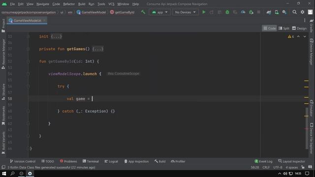Open the Problems tool window
The image size is (315, 177).
(x=68, y=161)
